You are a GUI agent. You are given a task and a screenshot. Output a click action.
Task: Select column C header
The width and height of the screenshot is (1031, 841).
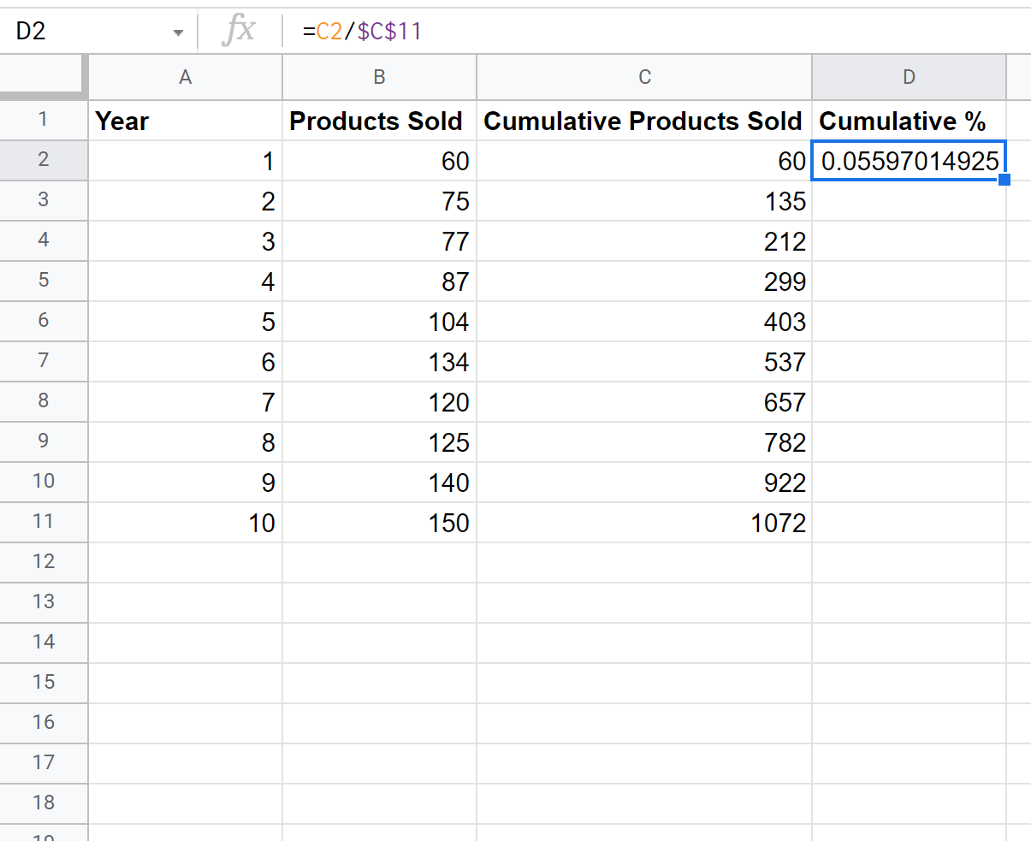pyautogui.click(x=644, y=77)
